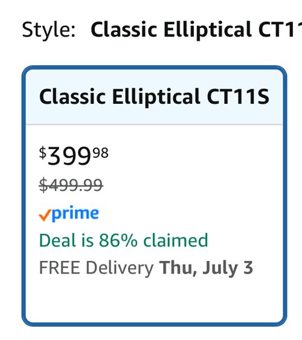Click the light blue header of the style card

154,97
